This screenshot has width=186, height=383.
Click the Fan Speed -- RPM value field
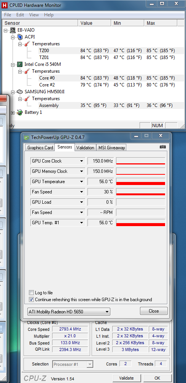coord(100,212)
